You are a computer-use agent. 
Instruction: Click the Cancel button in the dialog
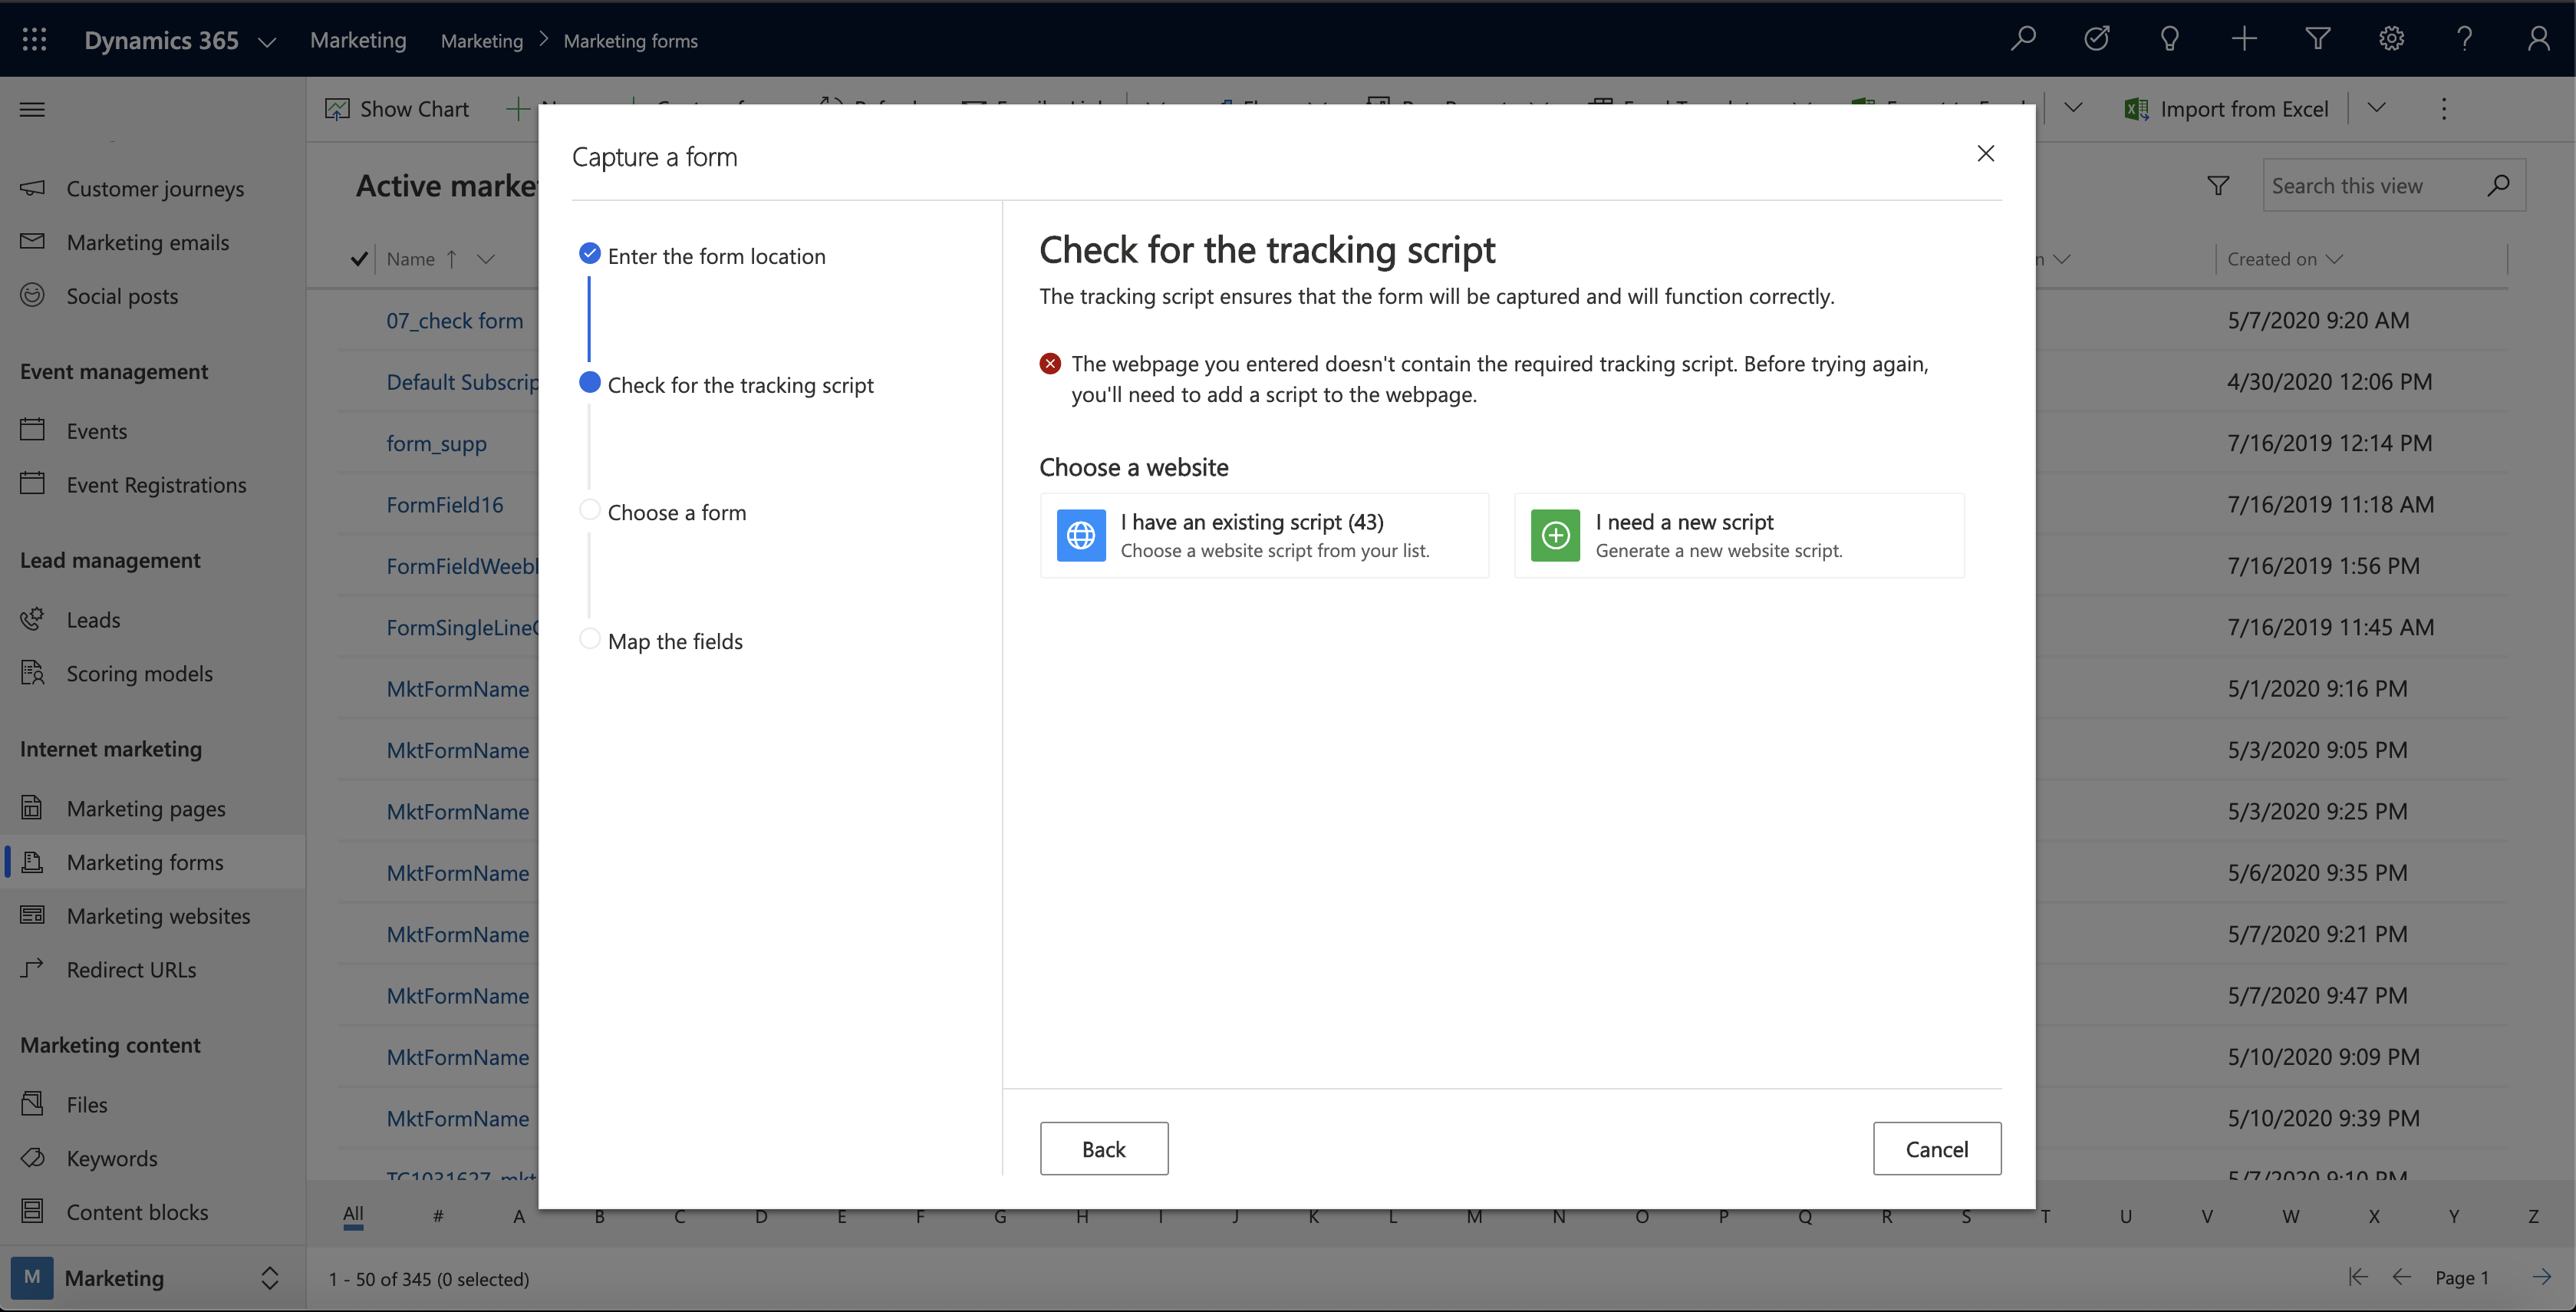pos(1937,1148)
